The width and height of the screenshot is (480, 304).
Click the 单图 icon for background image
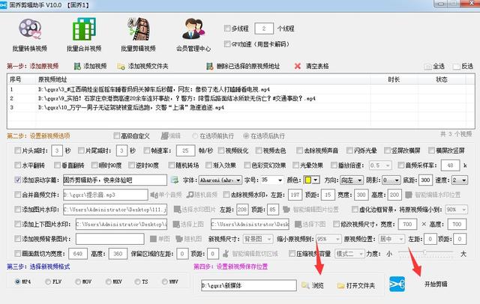(153, 239)
